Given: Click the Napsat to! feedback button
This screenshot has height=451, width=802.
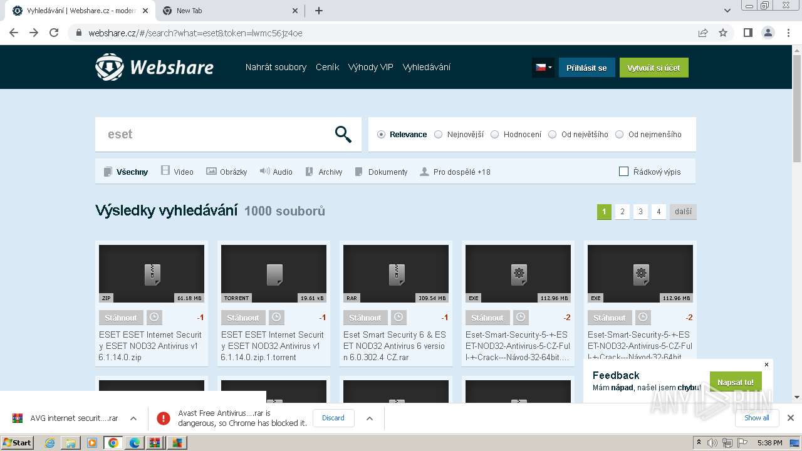Looking at the screenshot, I should (736, 382).
